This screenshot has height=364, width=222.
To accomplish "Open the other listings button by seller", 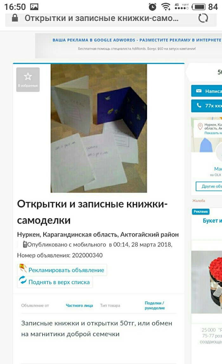I will pyautogui.click(x=209, y=186).
